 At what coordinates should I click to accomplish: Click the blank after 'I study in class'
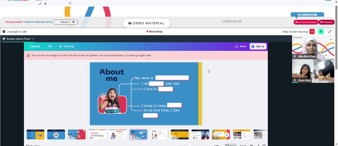click(174, 105)
